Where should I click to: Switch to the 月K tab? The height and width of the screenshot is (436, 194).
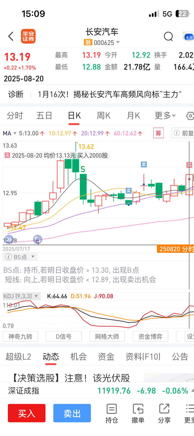point(133,116)
